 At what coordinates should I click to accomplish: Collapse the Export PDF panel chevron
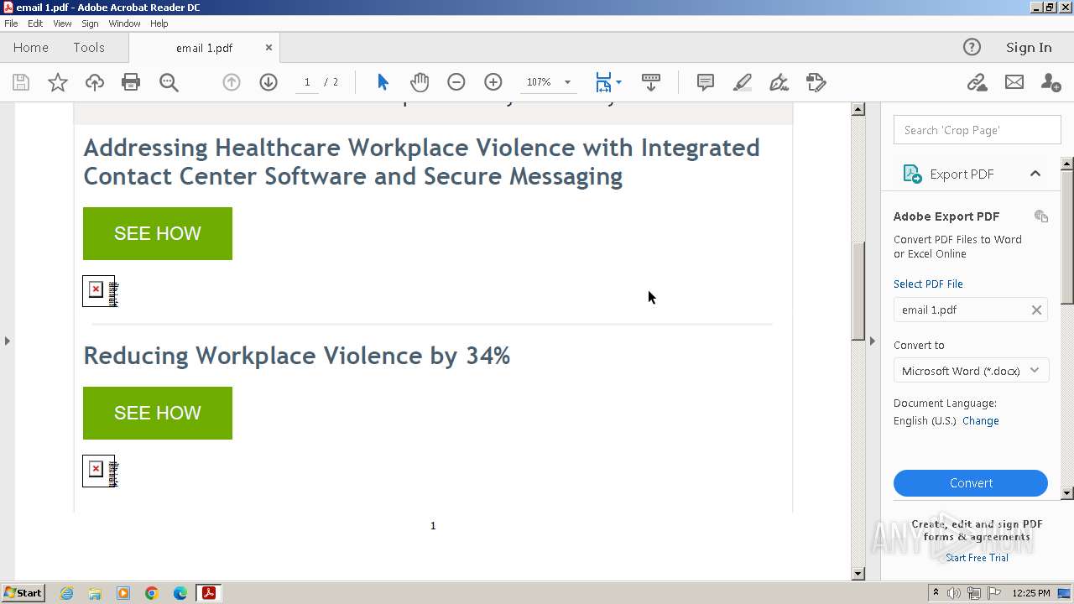1035,174
